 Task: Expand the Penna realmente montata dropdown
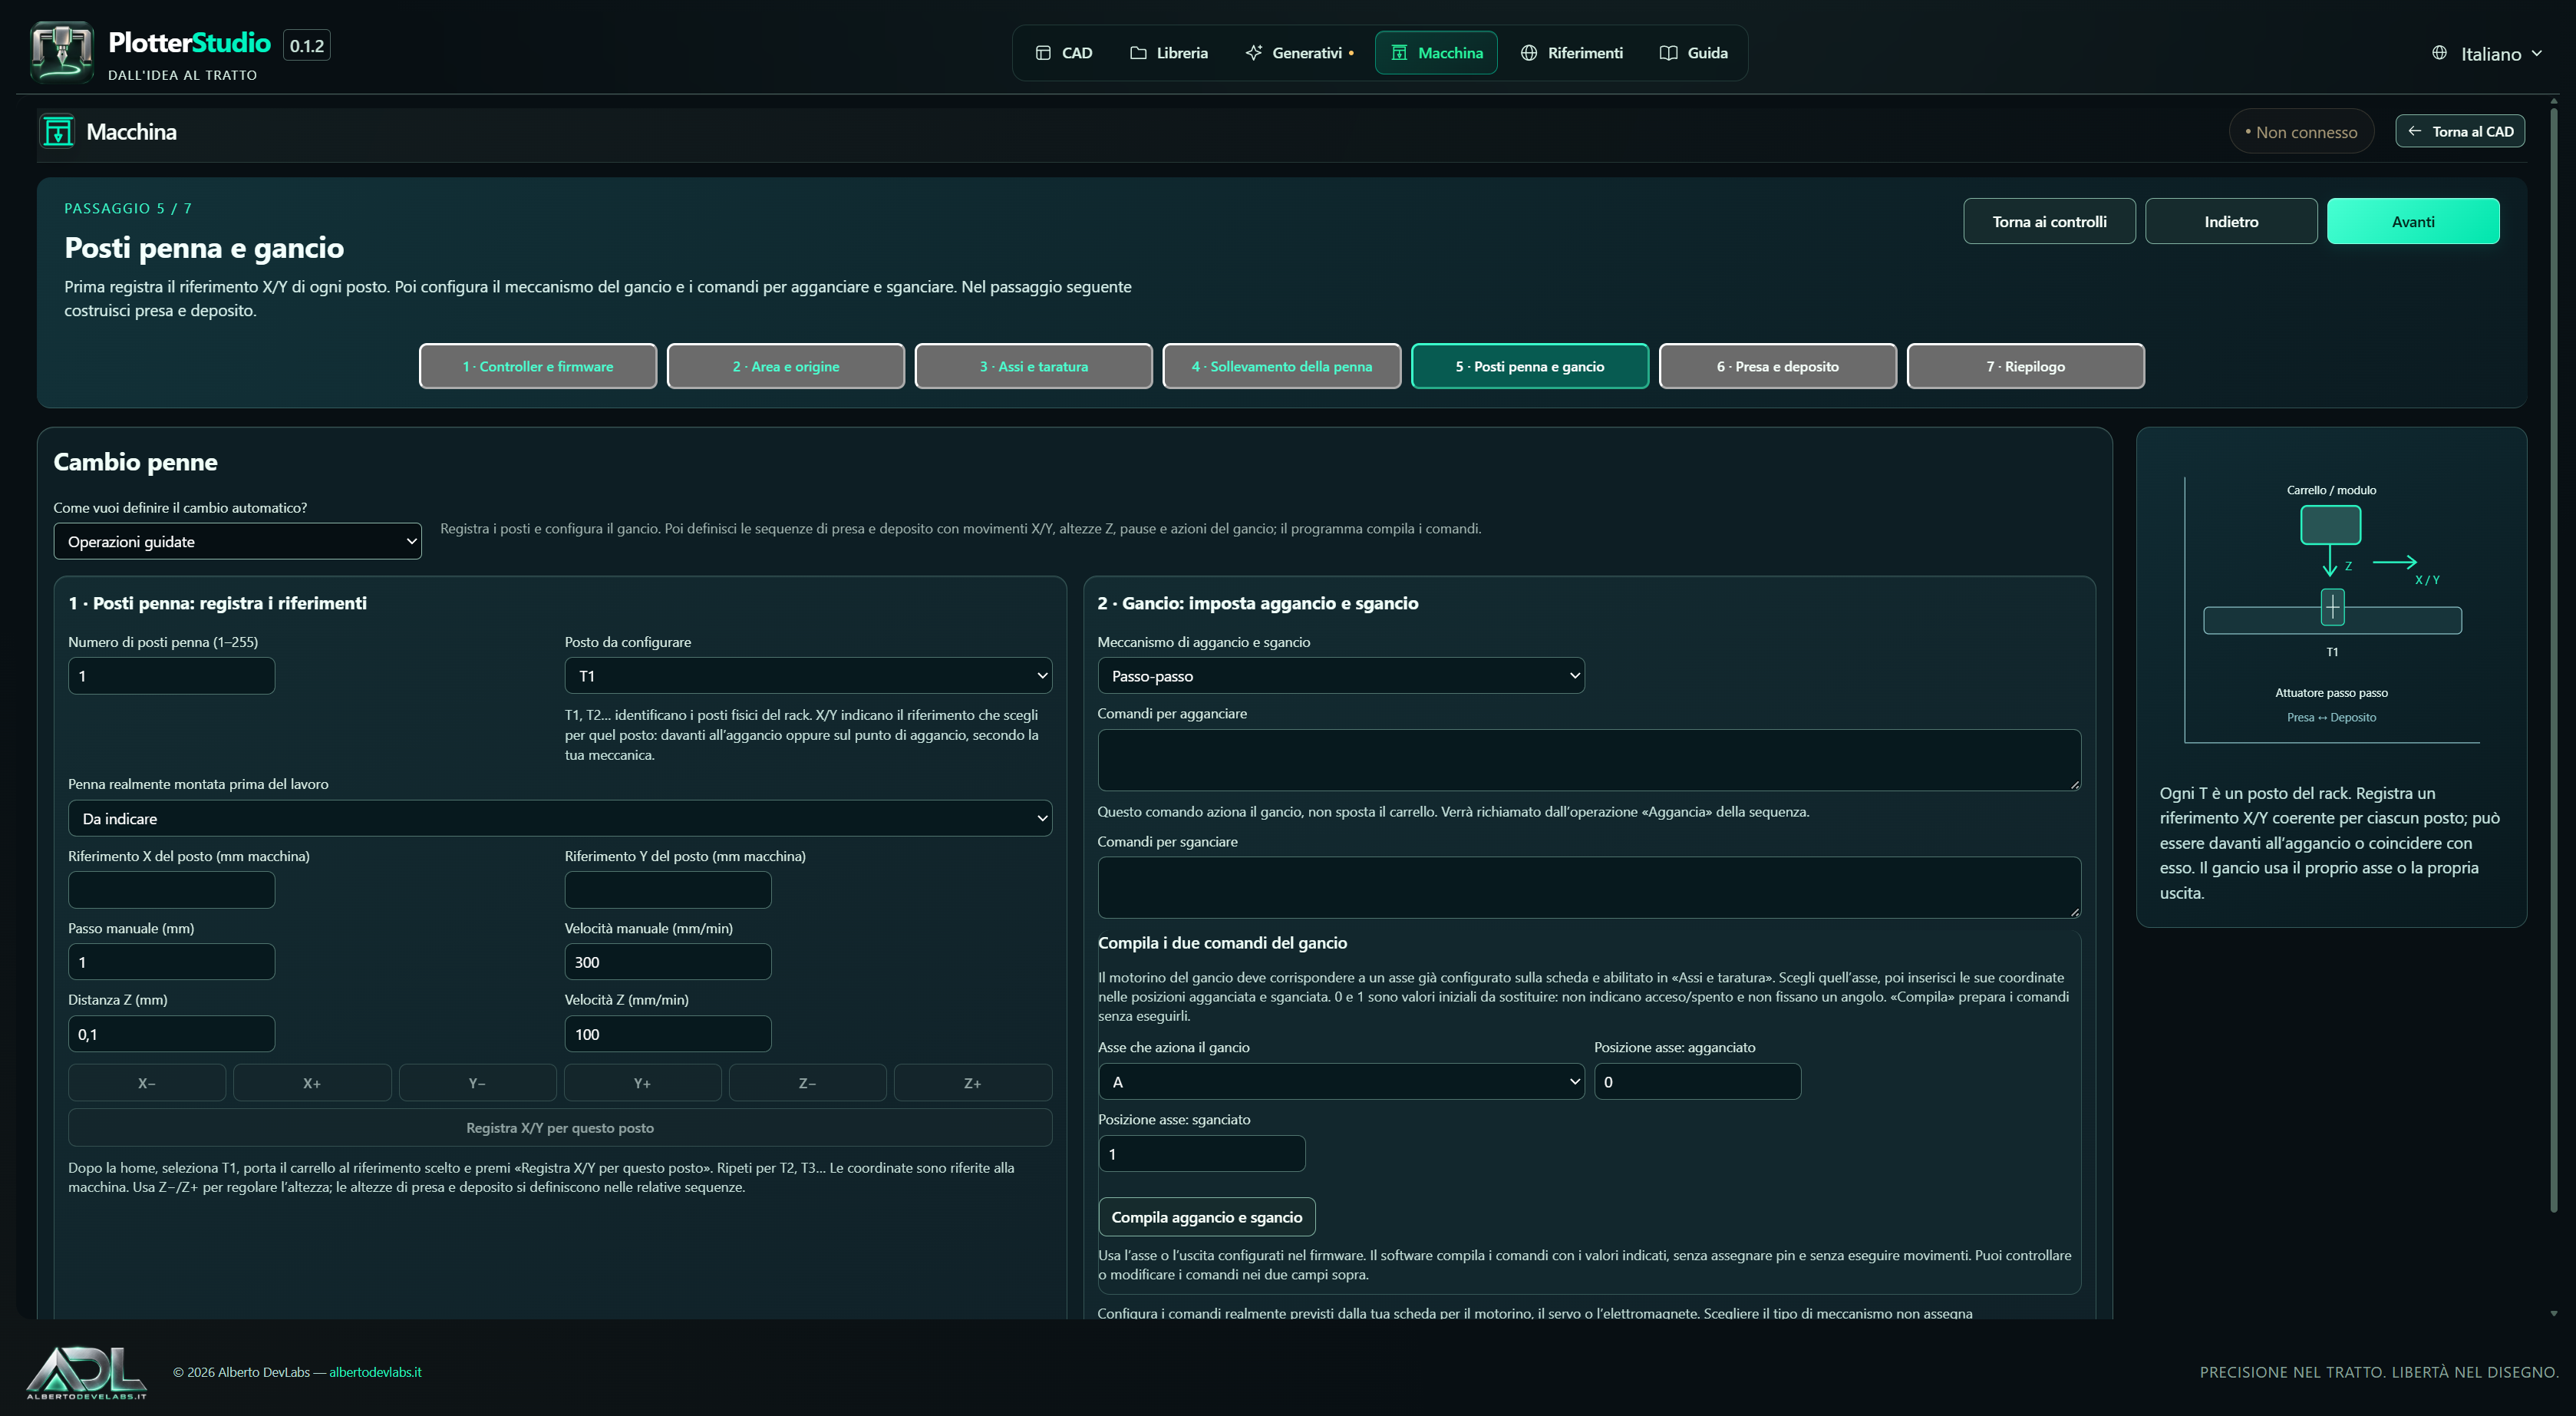pos(560,818)
